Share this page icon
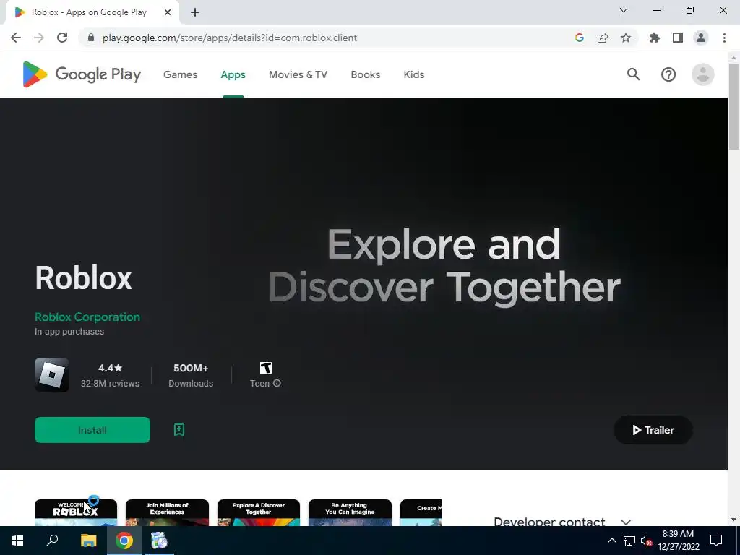 coord(603,38)
